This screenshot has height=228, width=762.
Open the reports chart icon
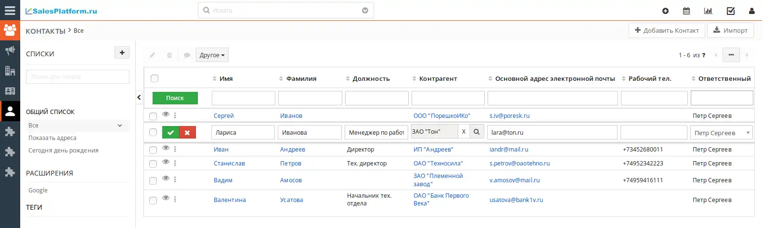(708, 11)
